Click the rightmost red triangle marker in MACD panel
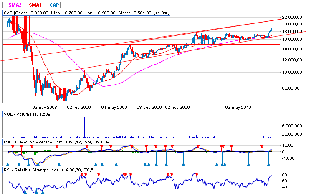This screenshot has height=196, width=311. 262,146
